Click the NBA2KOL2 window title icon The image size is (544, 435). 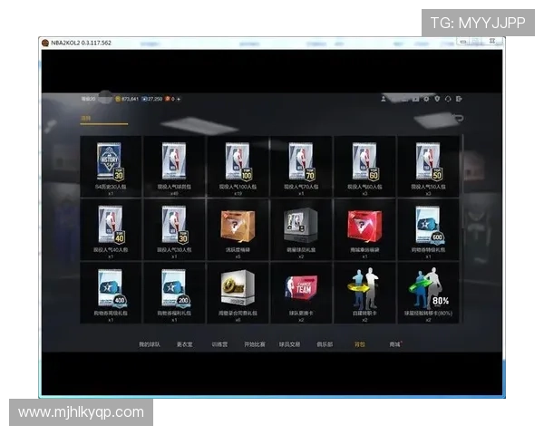click(45, 43)
